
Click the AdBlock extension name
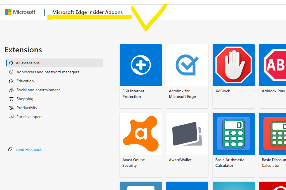(223, 91)
